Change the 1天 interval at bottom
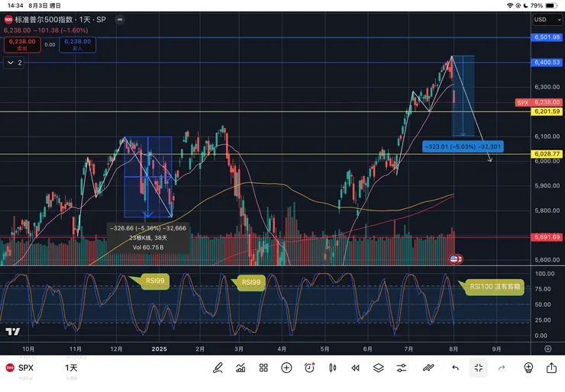 pos(71,368)
